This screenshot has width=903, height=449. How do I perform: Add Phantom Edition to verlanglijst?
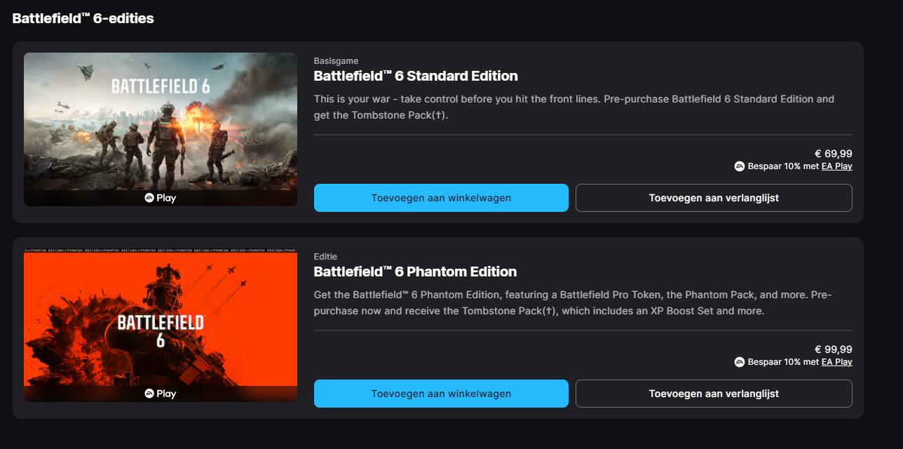coord(714,394)
